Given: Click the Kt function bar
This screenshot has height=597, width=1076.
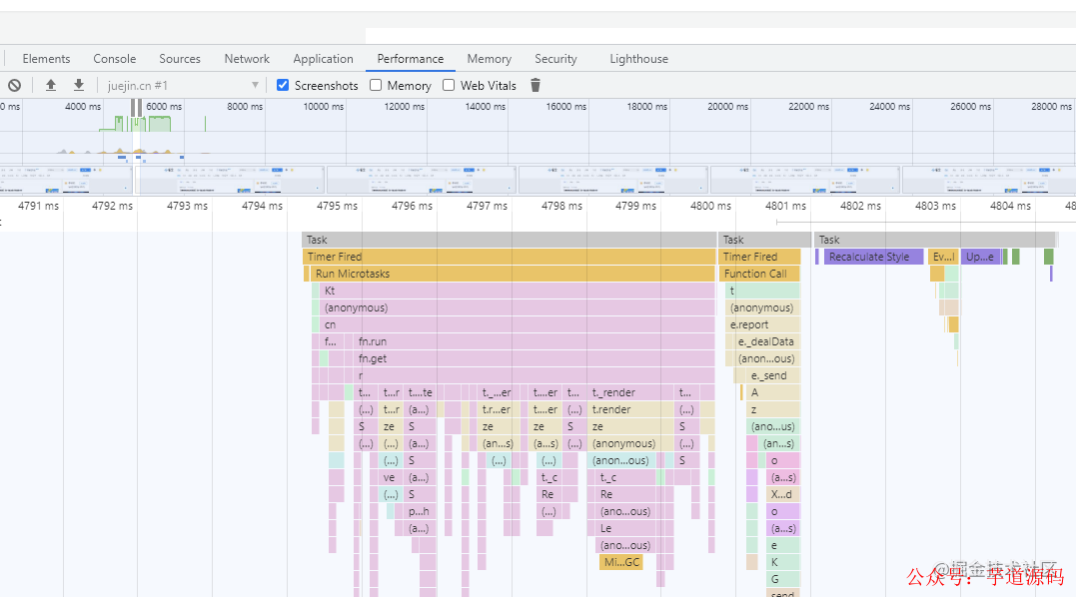Looking at the screenshot, I should pyautogui.click(x=518, y=291).
